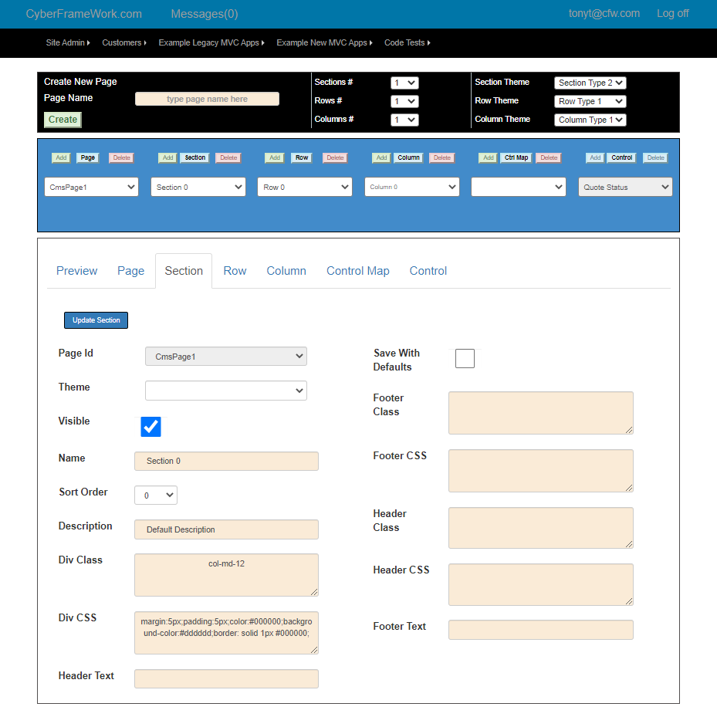The height and width of the screenshot is (717, 717).
Task: Add a new Page element
Action: click(x=61, y=157)
